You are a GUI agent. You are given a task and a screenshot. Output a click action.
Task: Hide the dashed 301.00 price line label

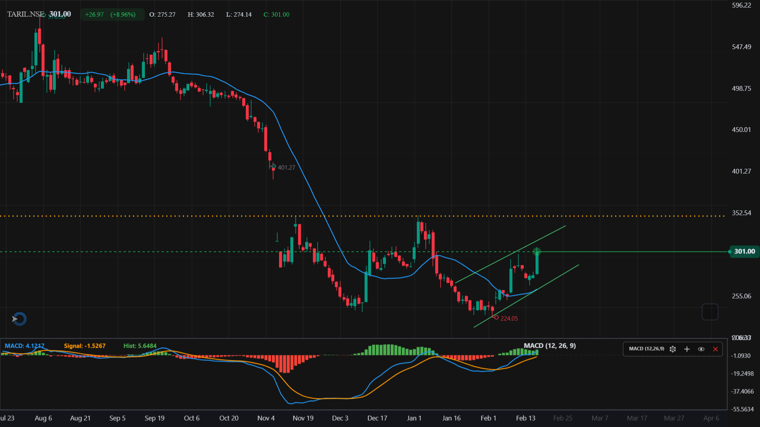(x=744, y=251)
